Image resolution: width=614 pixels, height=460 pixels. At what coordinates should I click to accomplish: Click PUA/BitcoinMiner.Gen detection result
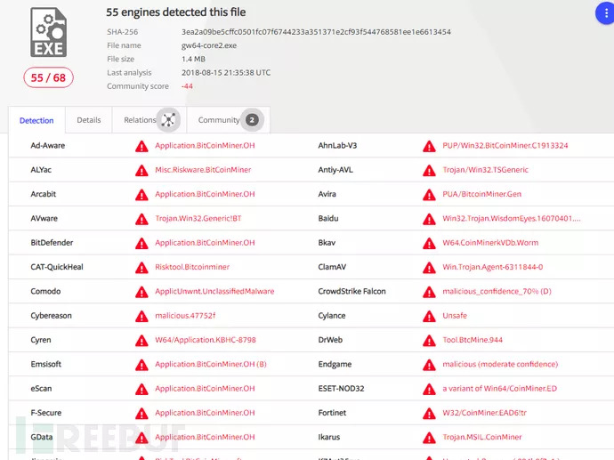pos(481,194)
